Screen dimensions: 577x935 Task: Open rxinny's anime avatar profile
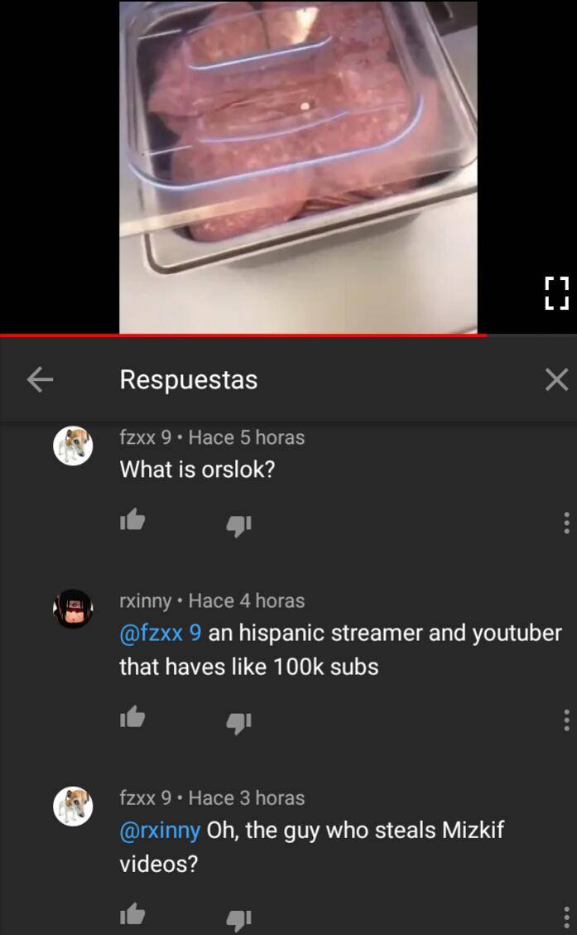(x=73, y=609)
